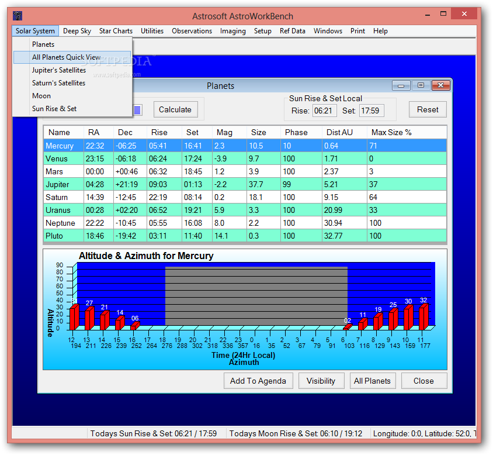This screenshot has width=493, height=455.
Task: Choose Jupiter's Satellites menu entry
Action: coord(72,70)
